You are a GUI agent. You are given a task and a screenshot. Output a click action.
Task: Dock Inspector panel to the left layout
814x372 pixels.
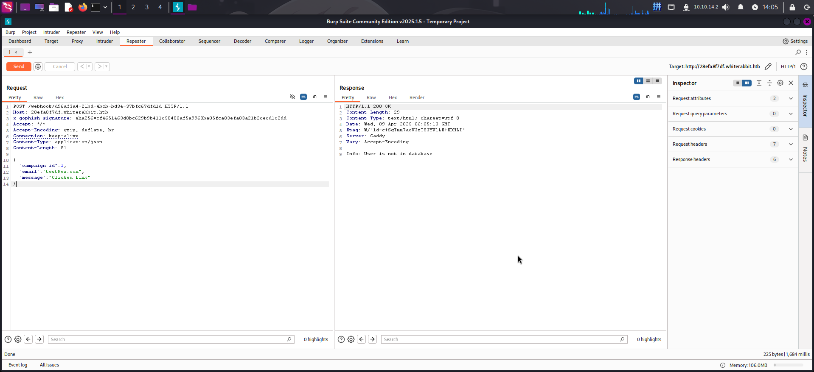click(x=738, y=83)
